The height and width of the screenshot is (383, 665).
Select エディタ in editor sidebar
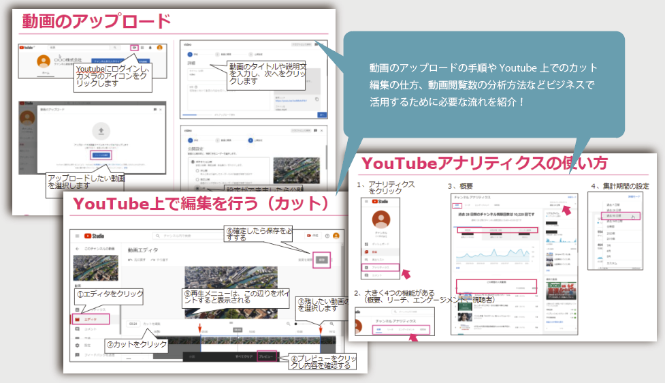[x=91, y=319]
